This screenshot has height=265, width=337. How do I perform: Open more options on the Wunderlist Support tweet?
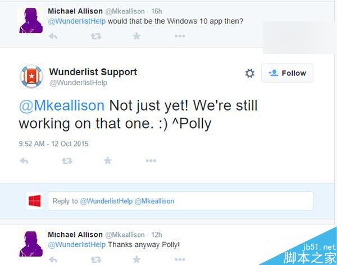pyautogui.click(x=151, y=161)
